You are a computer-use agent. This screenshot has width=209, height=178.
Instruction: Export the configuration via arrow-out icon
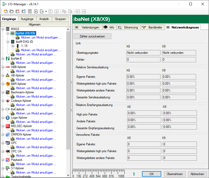[42, 11]
